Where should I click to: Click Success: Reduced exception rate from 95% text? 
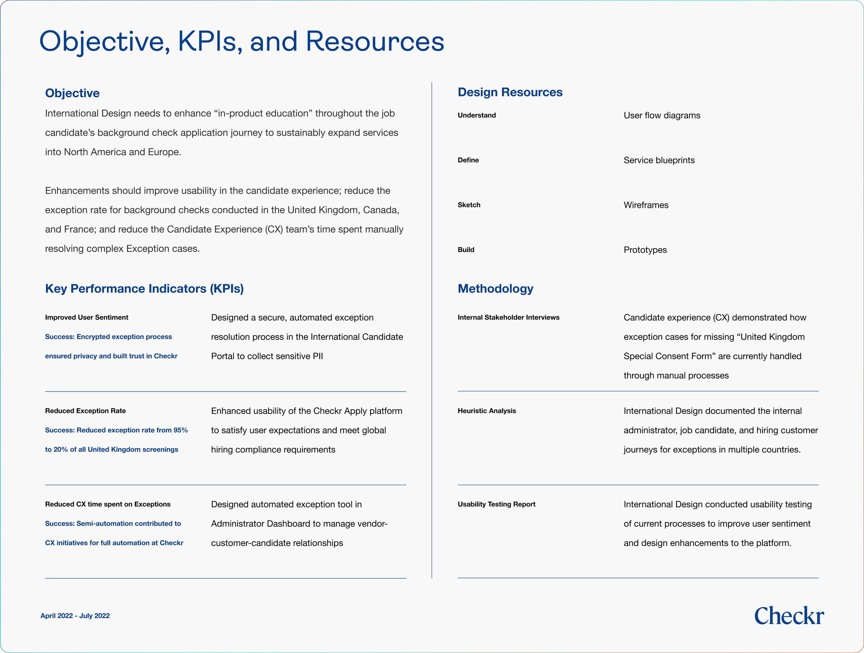116,430
